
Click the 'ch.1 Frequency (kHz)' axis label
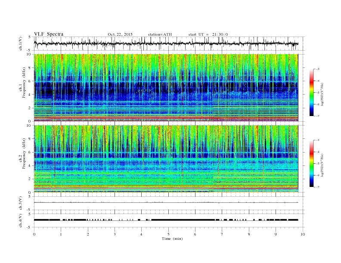click(x=22, y=83)
